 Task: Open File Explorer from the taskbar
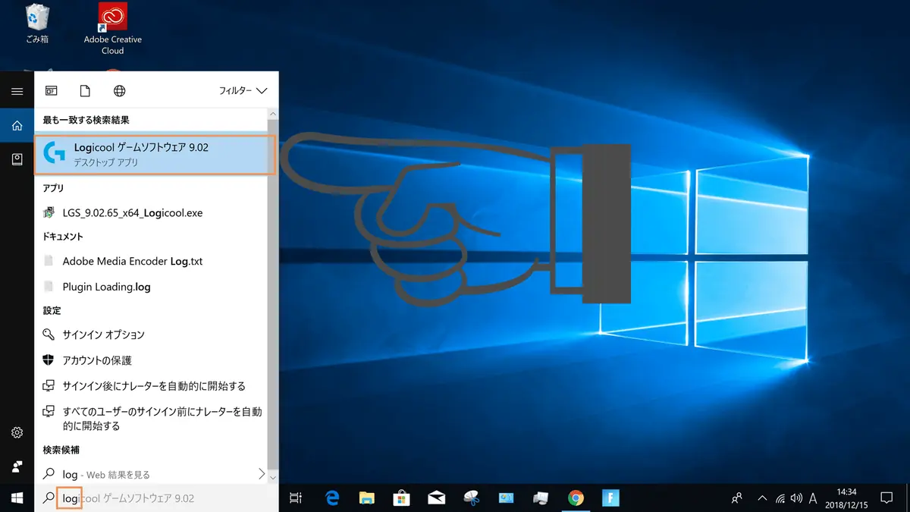click(367, 498)
